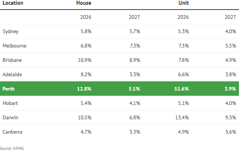Screen dimensions: 243x155
Task: Click Darwin's 9.3% unit 2027 value
Action: pos(230,117)
